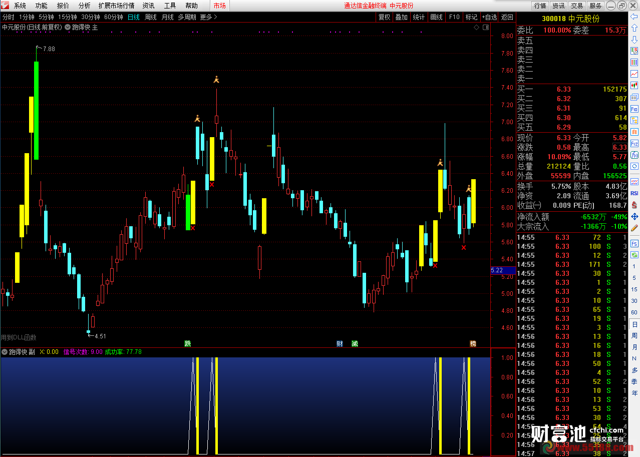This screenshot has height=457, width=640.
Task: Switch to the 日线 daily period
Action: click(x=134, y=17)
